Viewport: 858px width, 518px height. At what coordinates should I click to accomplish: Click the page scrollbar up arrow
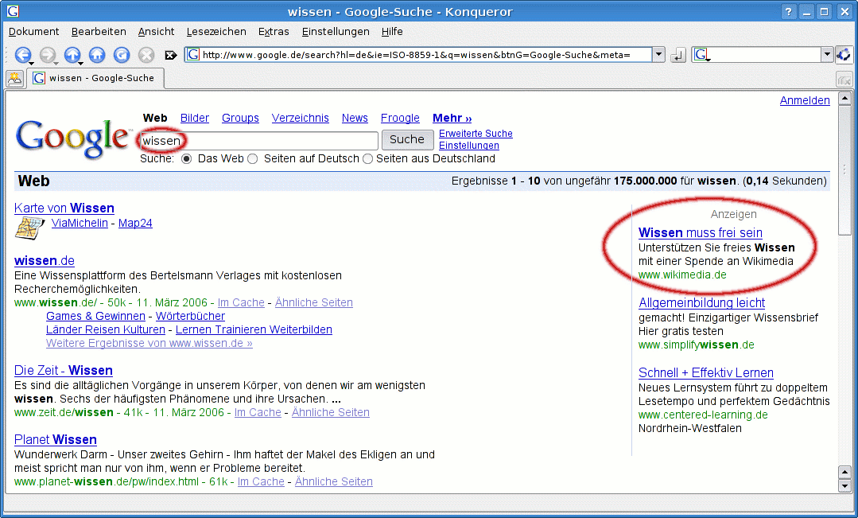(x=844, y=99)
